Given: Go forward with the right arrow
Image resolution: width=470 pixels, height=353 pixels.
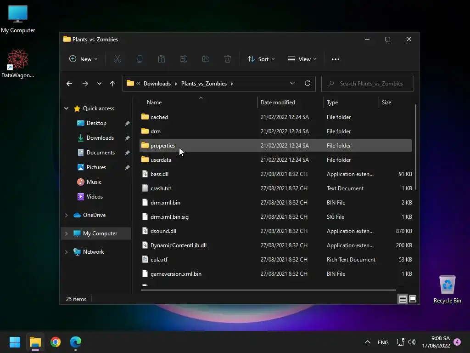Looking at the screenshot, I should point(85,84).
